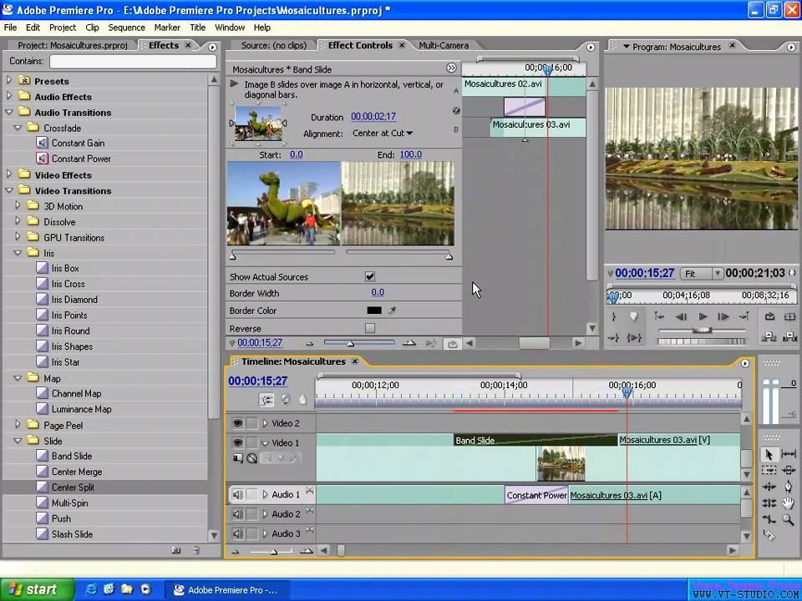Collapse the Iris folder
The width and height of the screenshot is (802, 601).
[18, 252]
